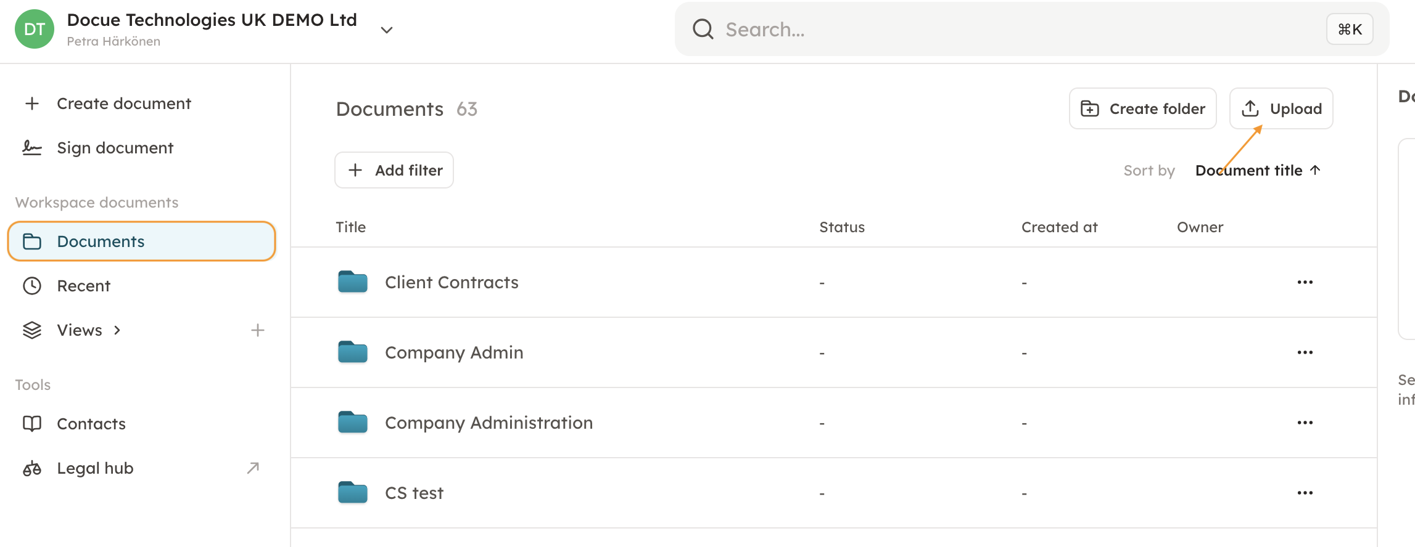Open the Document title sort dropdown
Screen dimensions: 1415x547
1248,171
